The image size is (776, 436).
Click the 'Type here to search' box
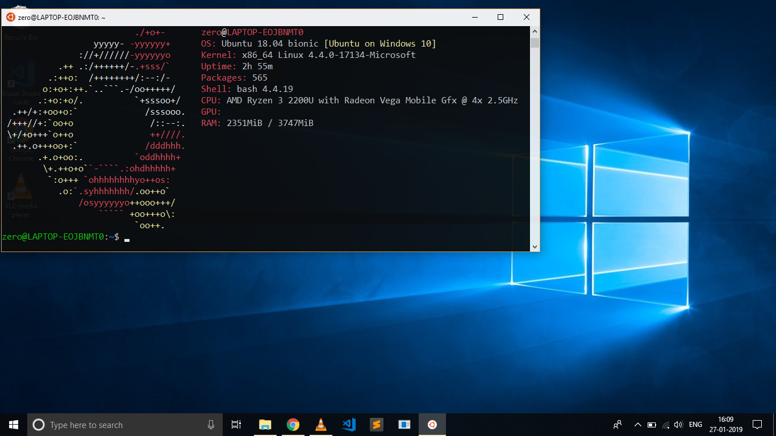tap(124, 425)
